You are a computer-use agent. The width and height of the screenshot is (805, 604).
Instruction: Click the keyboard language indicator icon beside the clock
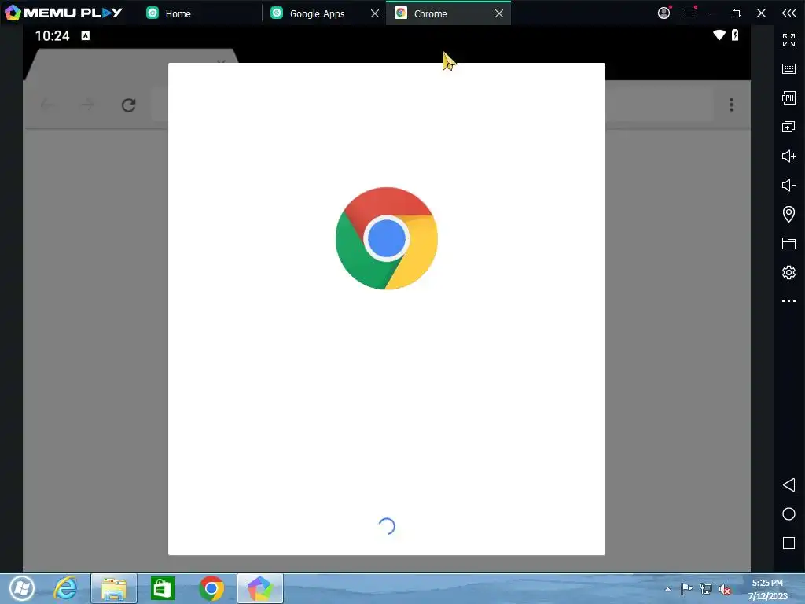[86, 35]
